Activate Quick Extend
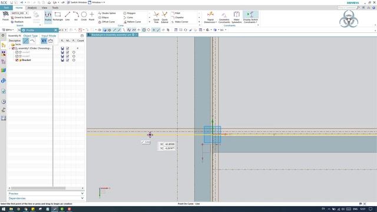The image size is (377, 212). [x=164, y=17]
